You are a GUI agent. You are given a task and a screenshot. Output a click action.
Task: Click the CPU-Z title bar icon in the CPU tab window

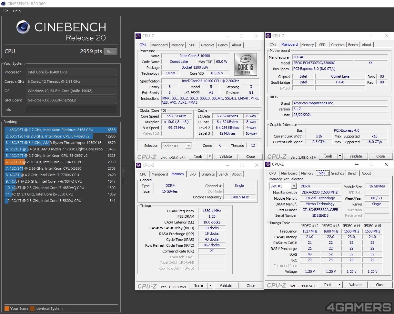[138, 36]
